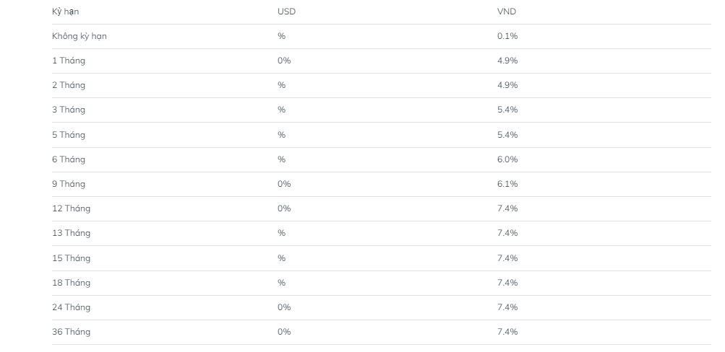The height and width of the screenshot is (352, 725).
Task: Select the "12 Tháng" term label
Action: click(x=71, y=208)
